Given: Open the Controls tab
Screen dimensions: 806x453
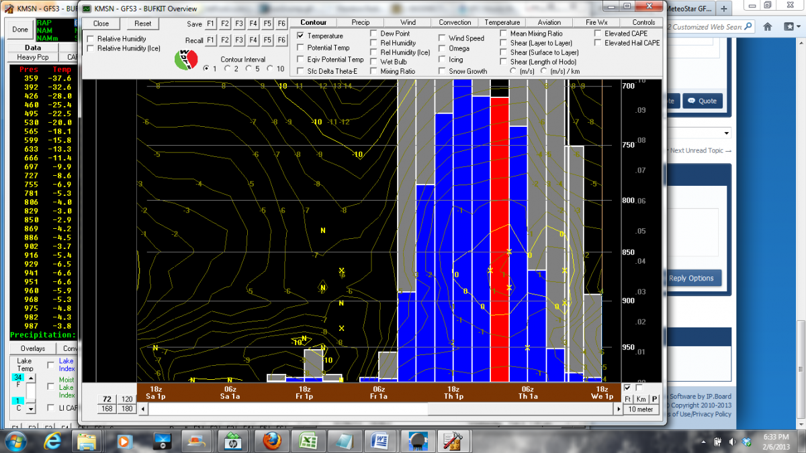Looking at the screenshot, I should click(x=643, y=22).
